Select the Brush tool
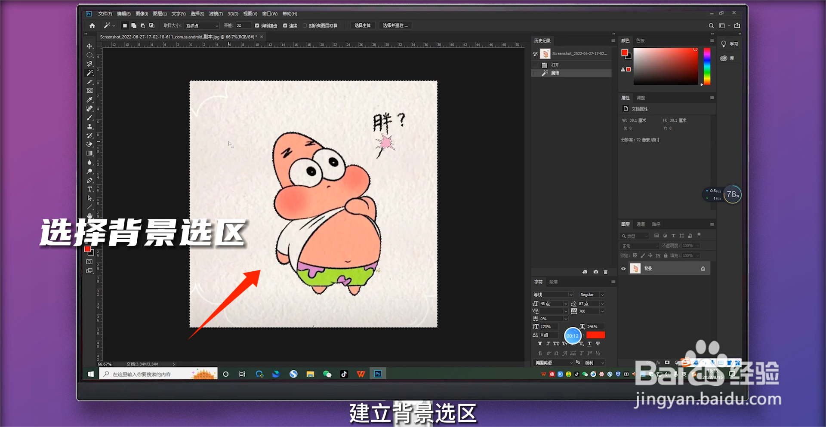This screenshot has height=427, width=826. (89, 118)
